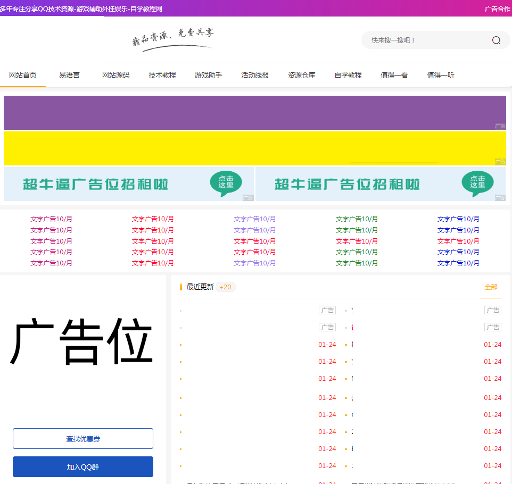Open the 活动线报 section
The image size is (512, 484).
[x=254, y=75]
